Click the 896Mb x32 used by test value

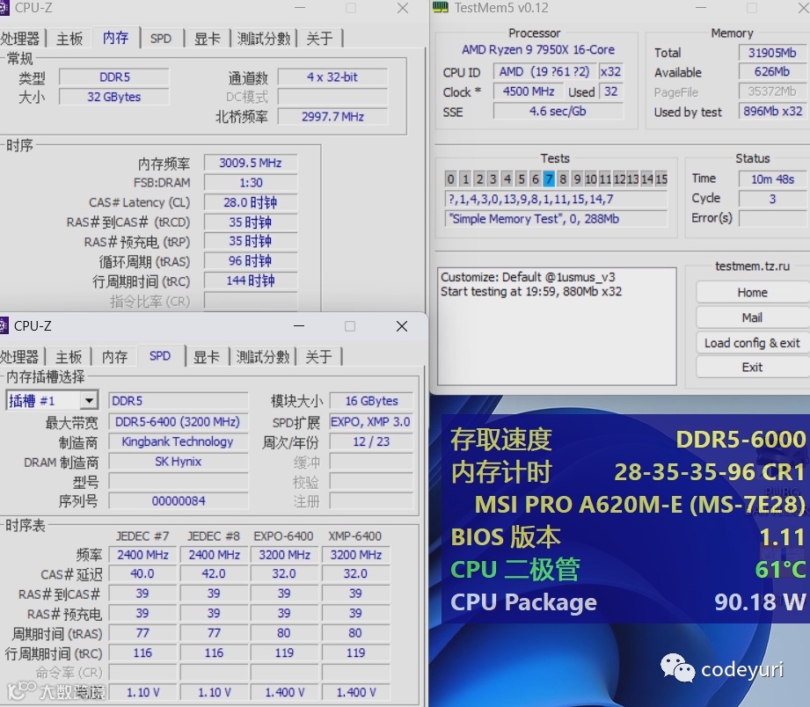click(772, 112)
